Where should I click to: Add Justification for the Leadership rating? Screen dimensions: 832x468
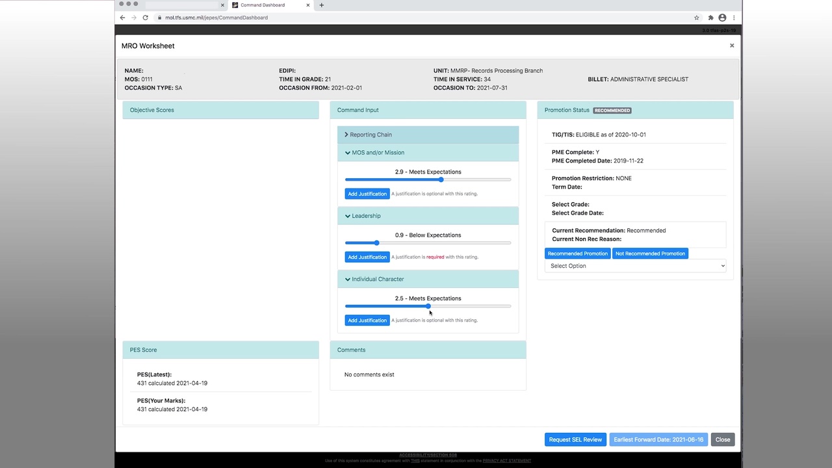click(x=367, y=257)
